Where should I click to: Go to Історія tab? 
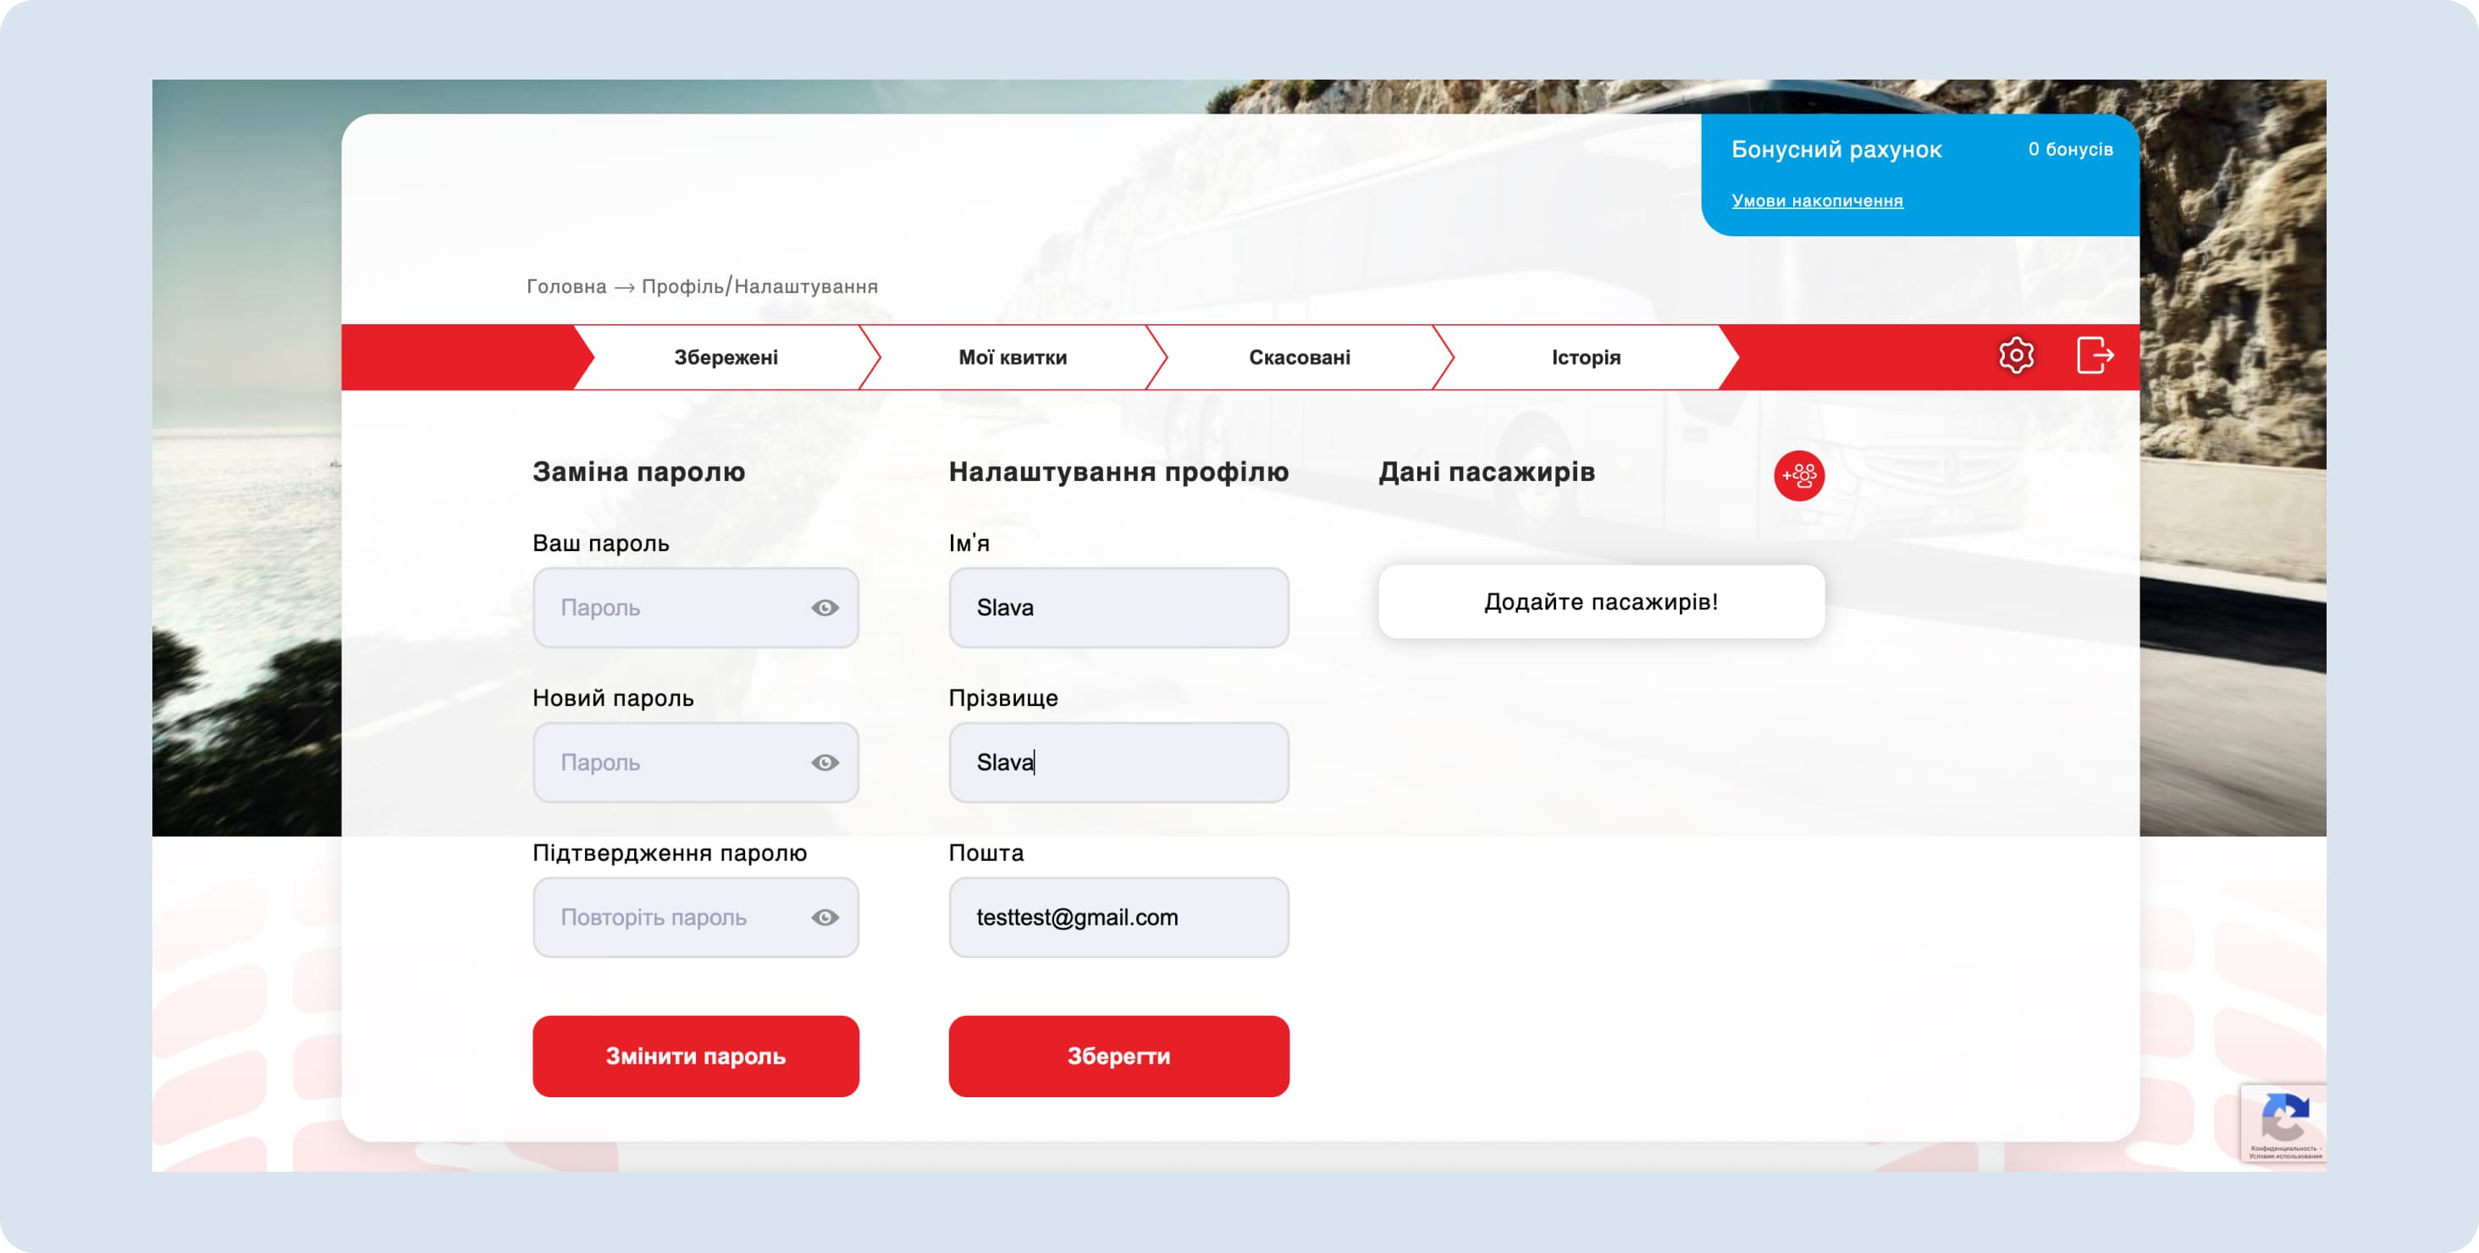coord(1585,358)
